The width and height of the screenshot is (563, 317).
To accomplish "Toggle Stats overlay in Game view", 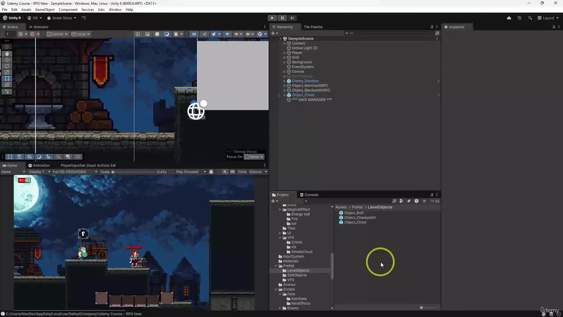I will click(242, 172).
